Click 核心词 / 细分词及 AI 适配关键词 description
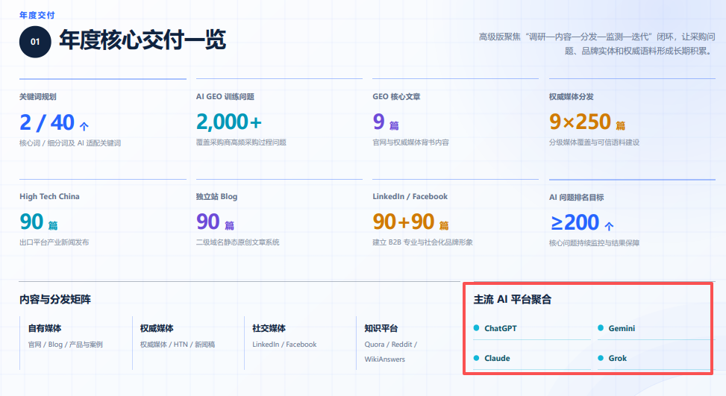726x396 pixels. click(x=70, y=143)
